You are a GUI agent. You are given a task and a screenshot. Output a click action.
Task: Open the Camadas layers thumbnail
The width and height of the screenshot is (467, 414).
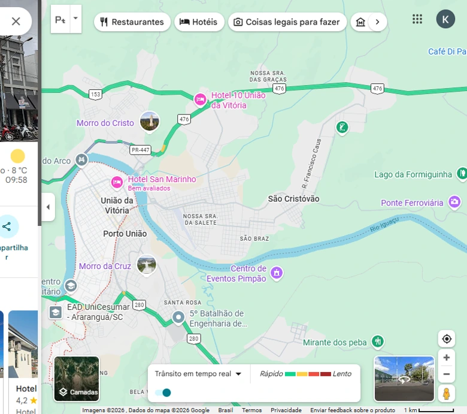click(77, 379)
